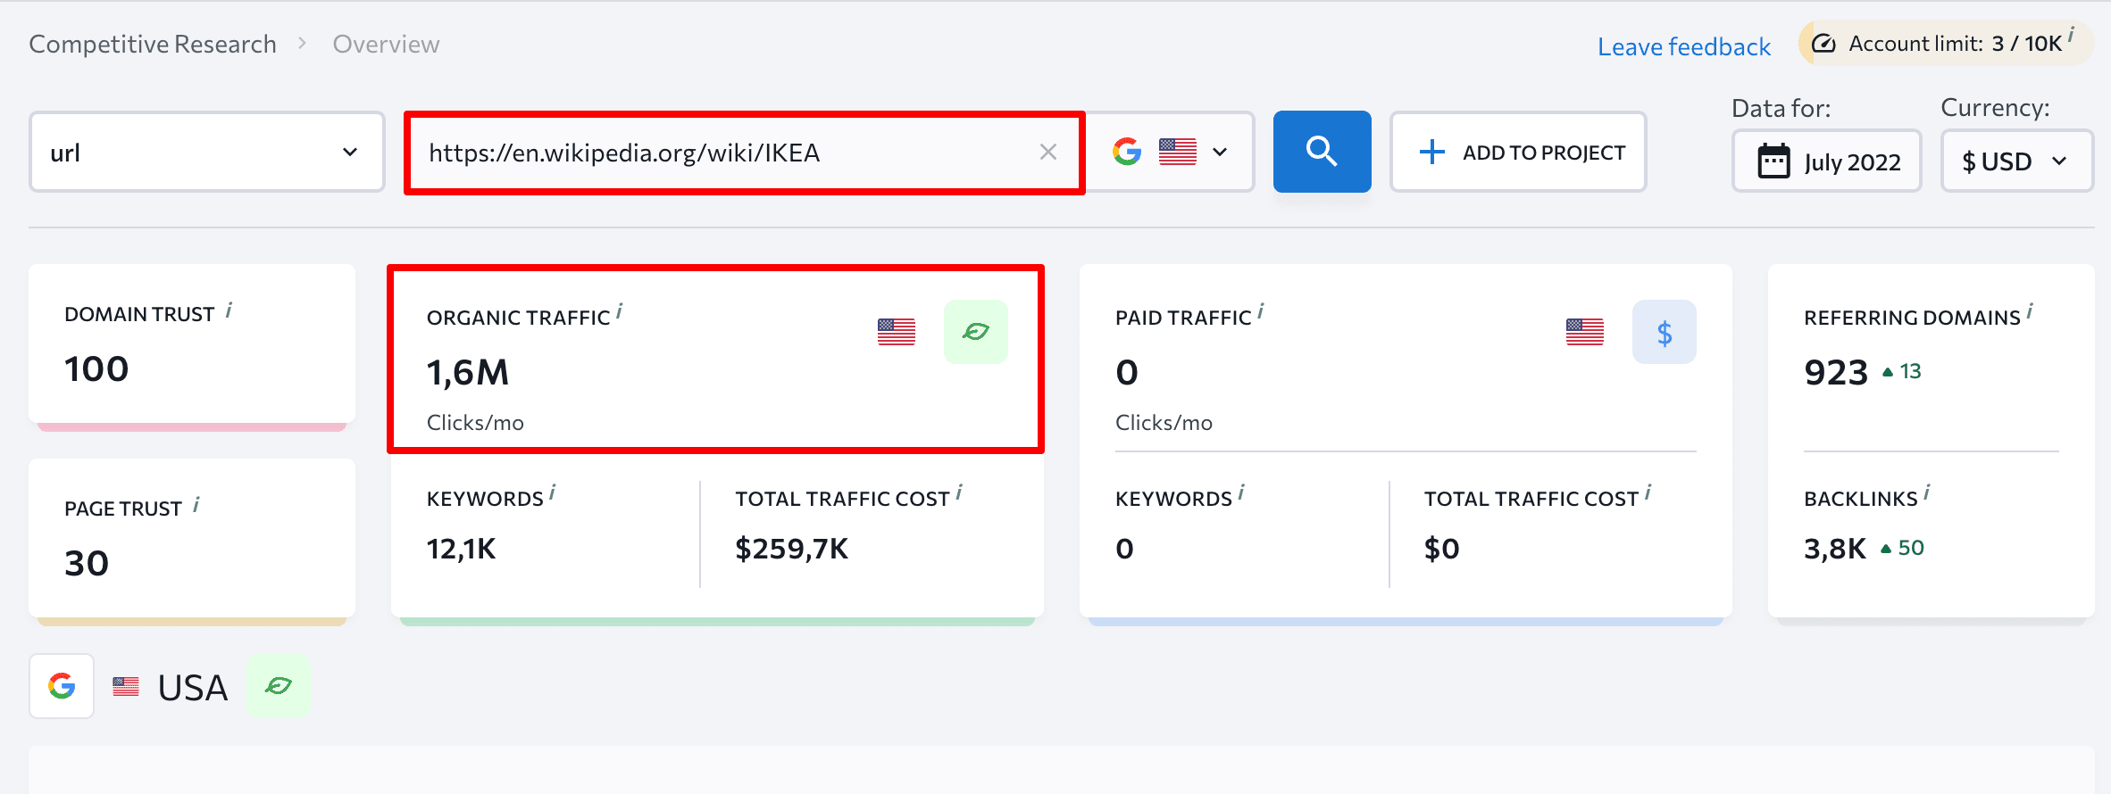Click the blue search magnifier button

tap(1322, 152)
